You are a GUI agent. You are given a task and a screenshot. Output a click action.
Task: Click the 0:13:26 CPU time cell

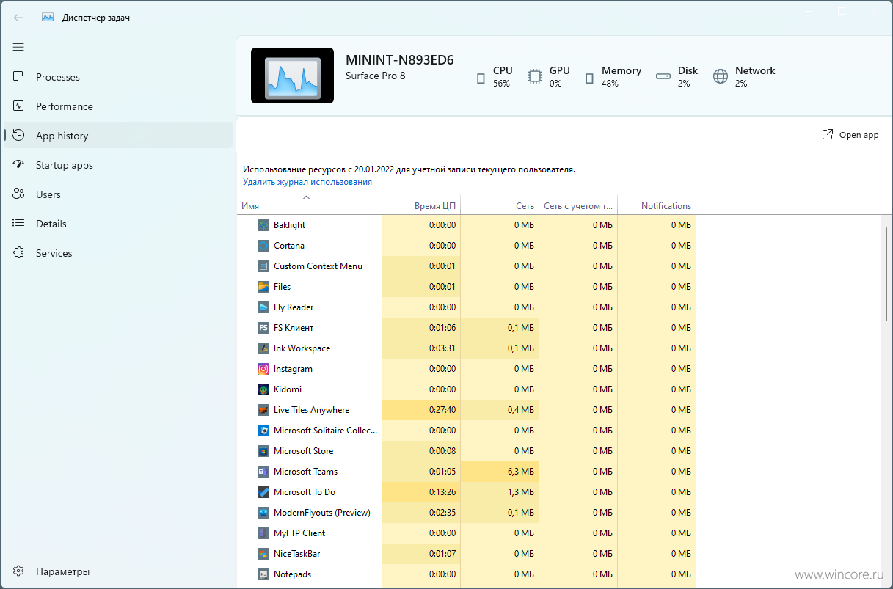pyautogui.click(x=421, y=492)
